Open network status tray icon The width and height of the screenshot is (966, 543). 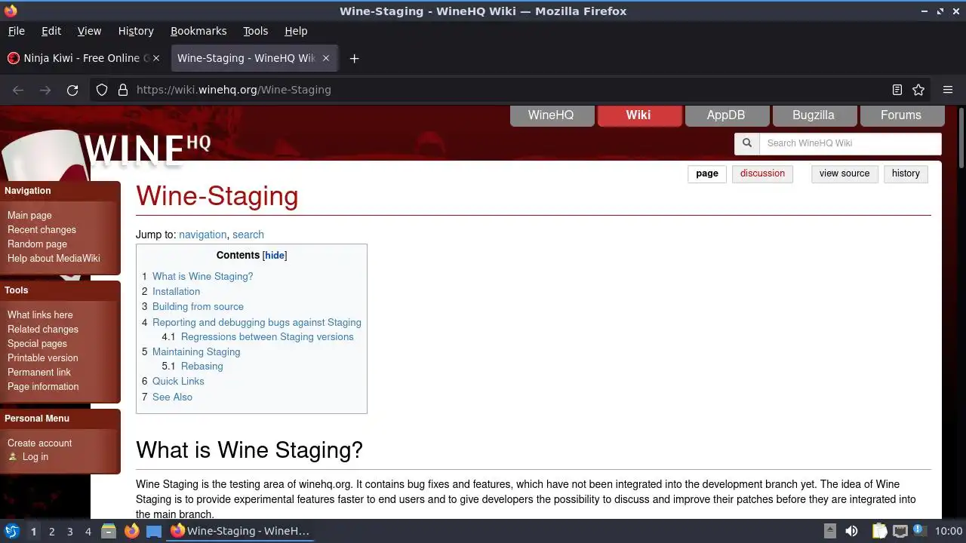[x=900, y=531]
